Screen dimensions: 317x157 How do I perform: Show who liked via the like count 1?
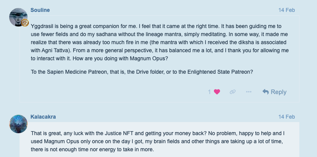coord(210,92)
